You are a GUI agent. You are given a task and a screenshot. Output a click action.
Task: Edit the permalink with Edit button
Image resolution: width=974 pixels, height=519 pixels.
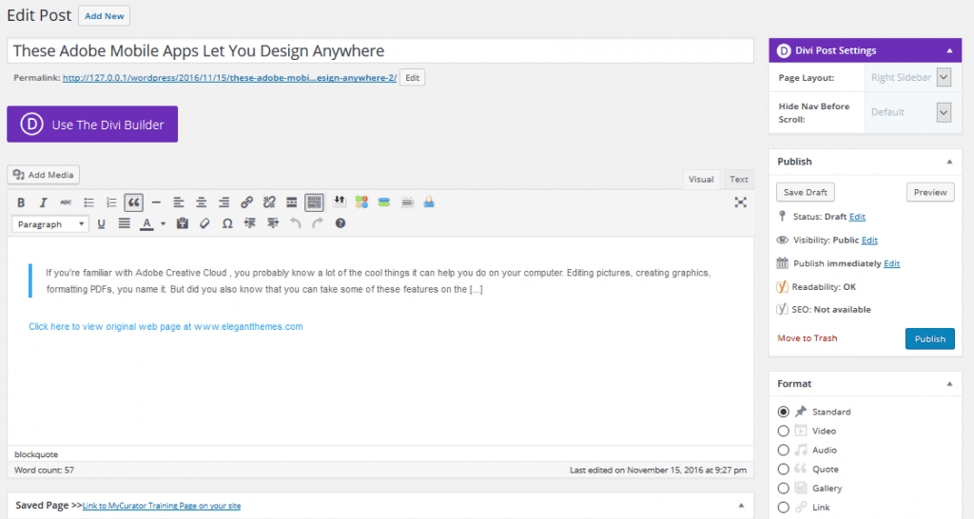point(413,78)
